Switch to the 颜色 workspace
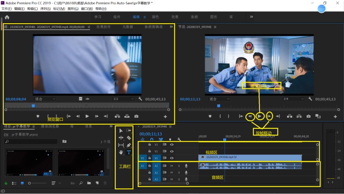 (x=155, y=17)
